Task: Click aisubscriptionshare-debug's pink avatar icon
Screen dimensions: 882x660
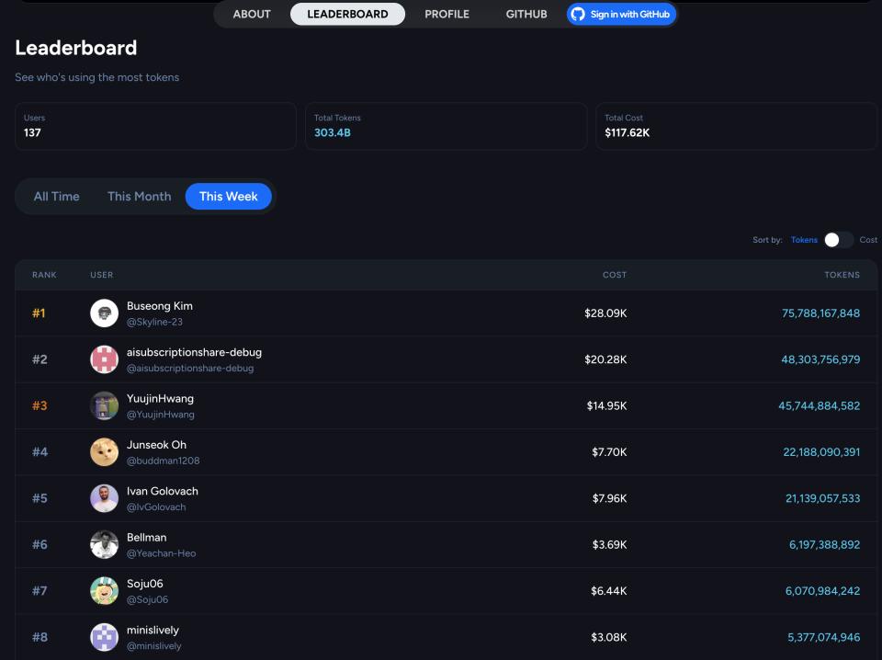Action: coord(104,359)
